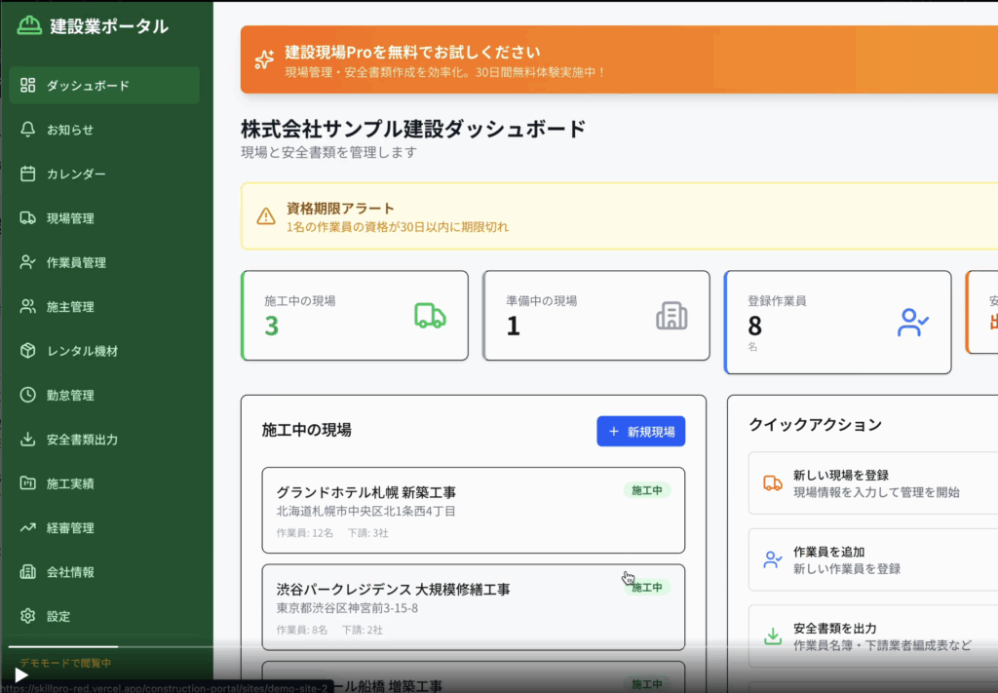Go to 施主管理 in the sidebar
This screenshot has height=693, width=998.
click(70, 307)
